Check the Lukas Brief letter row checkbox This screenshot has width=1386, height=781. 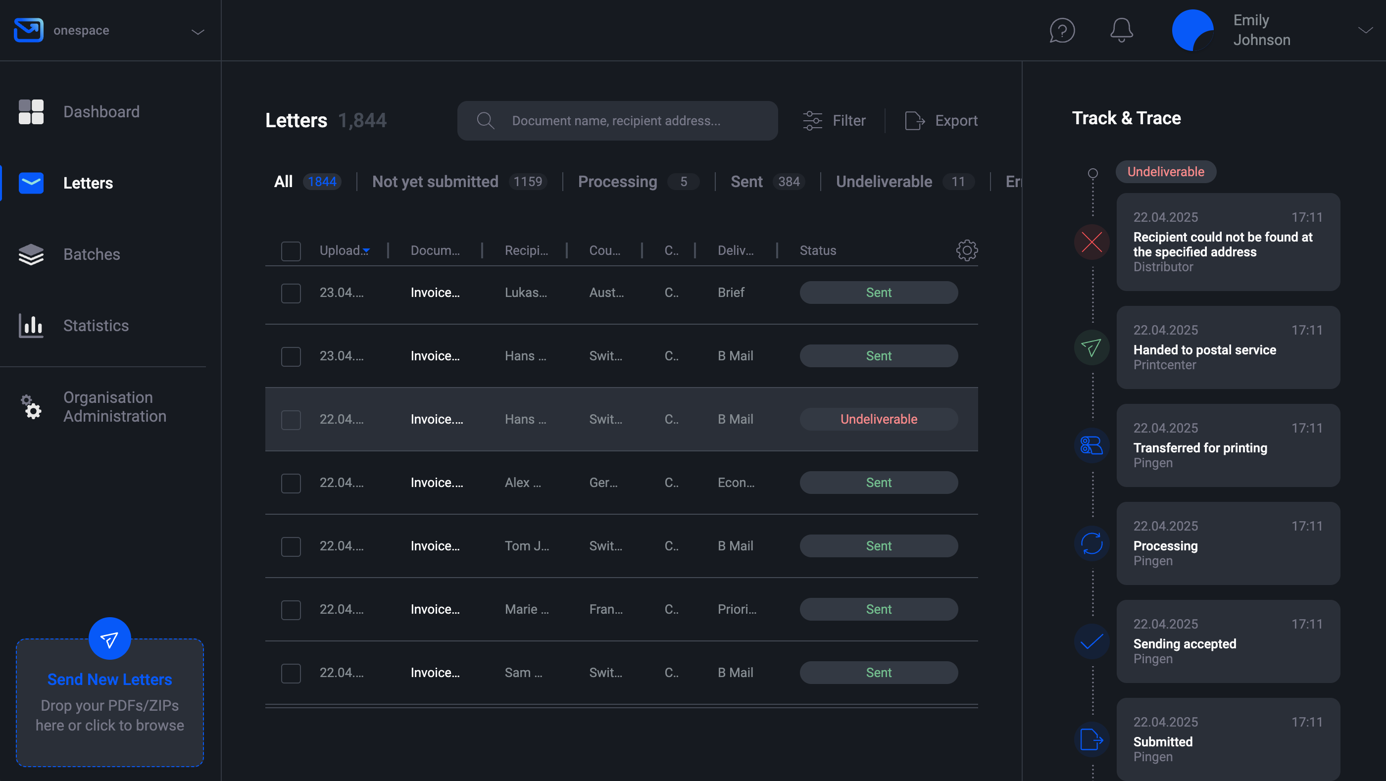coord(291,293)
